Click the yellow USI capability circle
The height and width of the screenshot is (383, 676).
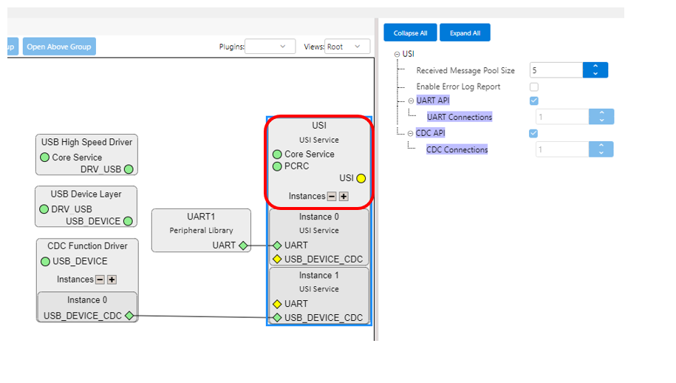pos(361,178)
